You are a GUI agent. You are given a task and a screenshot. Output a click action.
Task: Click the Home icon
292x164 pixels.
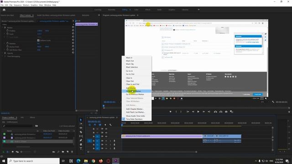[4, 10]
